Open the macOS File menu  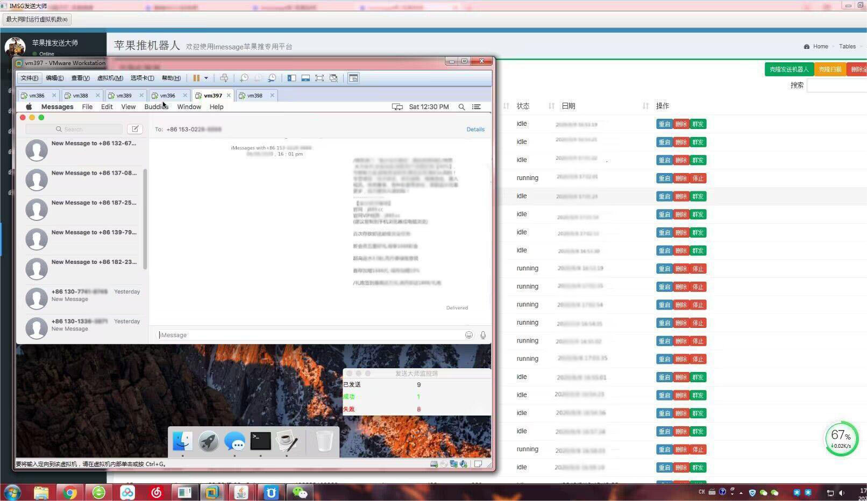pos(87,107)
